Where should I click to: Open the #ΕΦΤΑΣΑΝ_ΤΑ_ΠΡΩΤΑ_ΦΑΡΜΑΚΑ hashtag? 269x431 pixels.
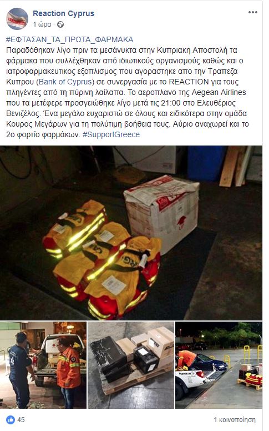(70, 39)
